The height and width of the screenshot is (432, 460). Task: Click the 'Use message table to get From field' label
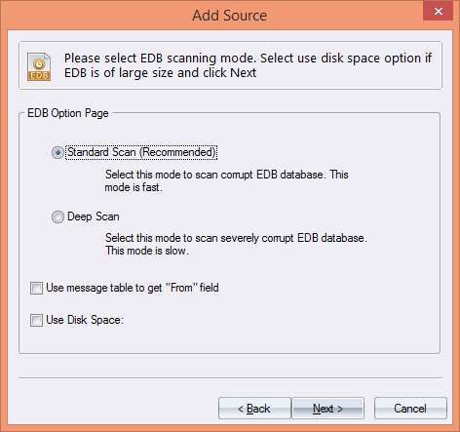click(x=133, y=288)
